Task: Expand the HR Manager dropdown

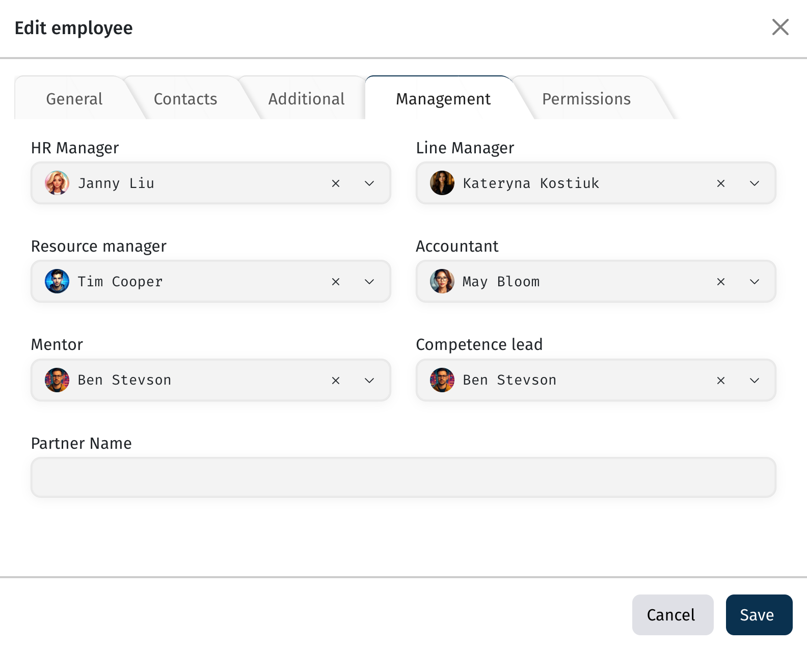Action: [x=369, y=183]
